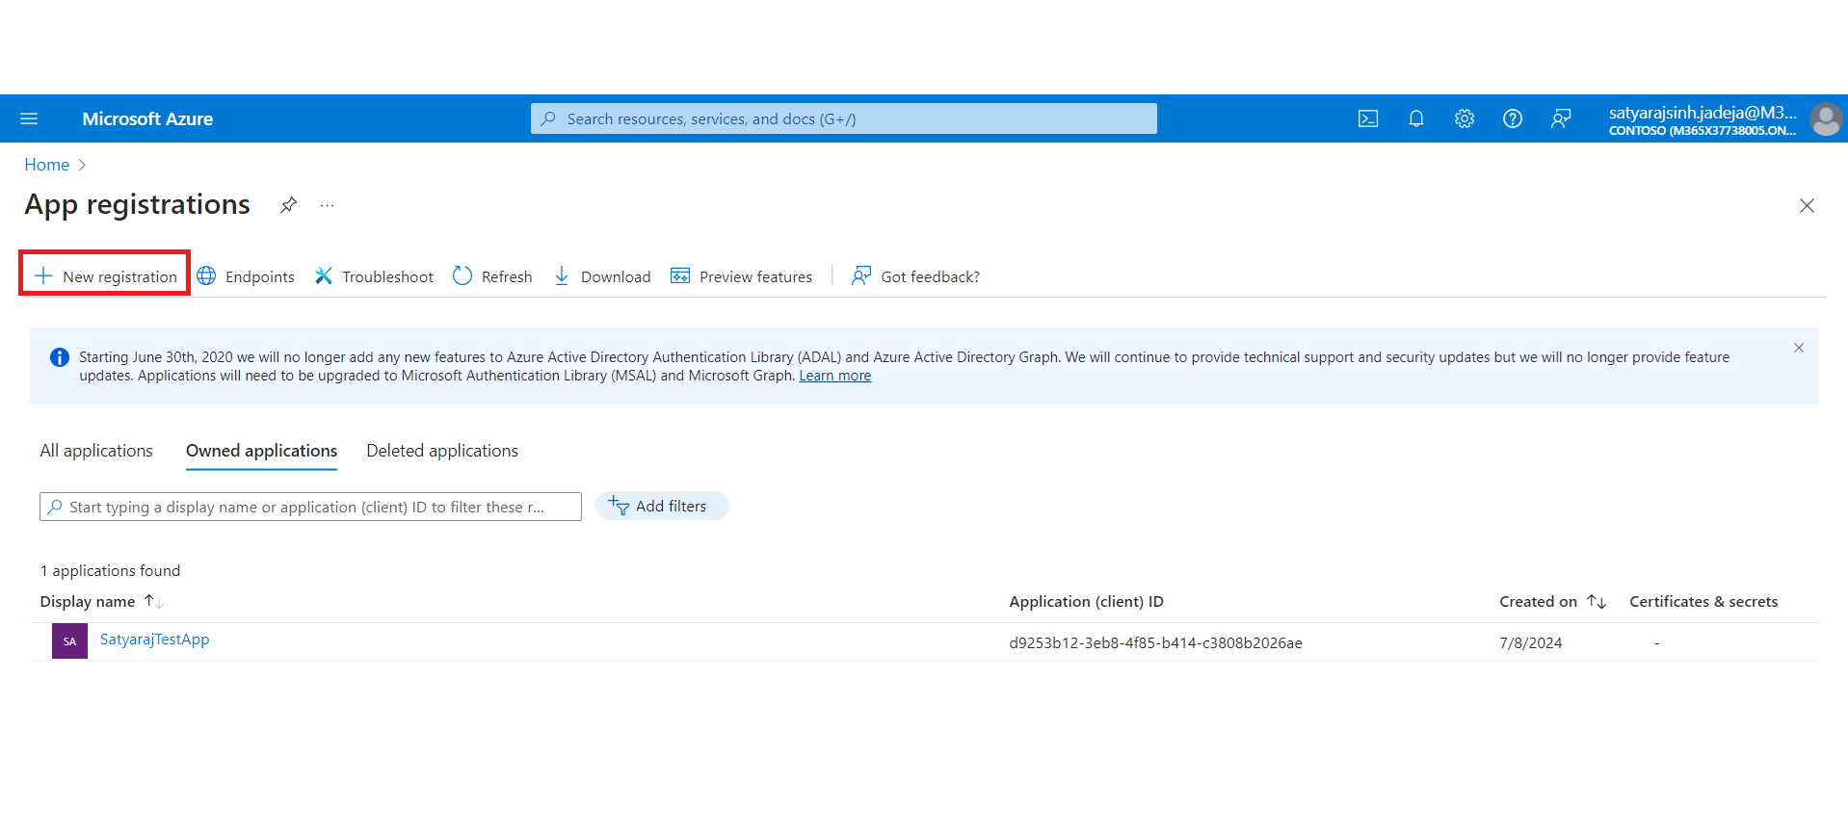Open Endpoints
The image size is (1848, 836).
[x=246, y=276]
